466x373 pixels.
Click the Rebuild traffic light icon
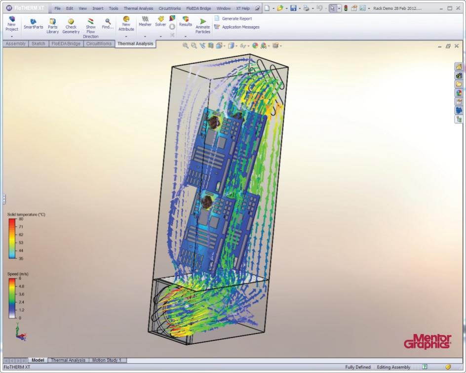346,8
